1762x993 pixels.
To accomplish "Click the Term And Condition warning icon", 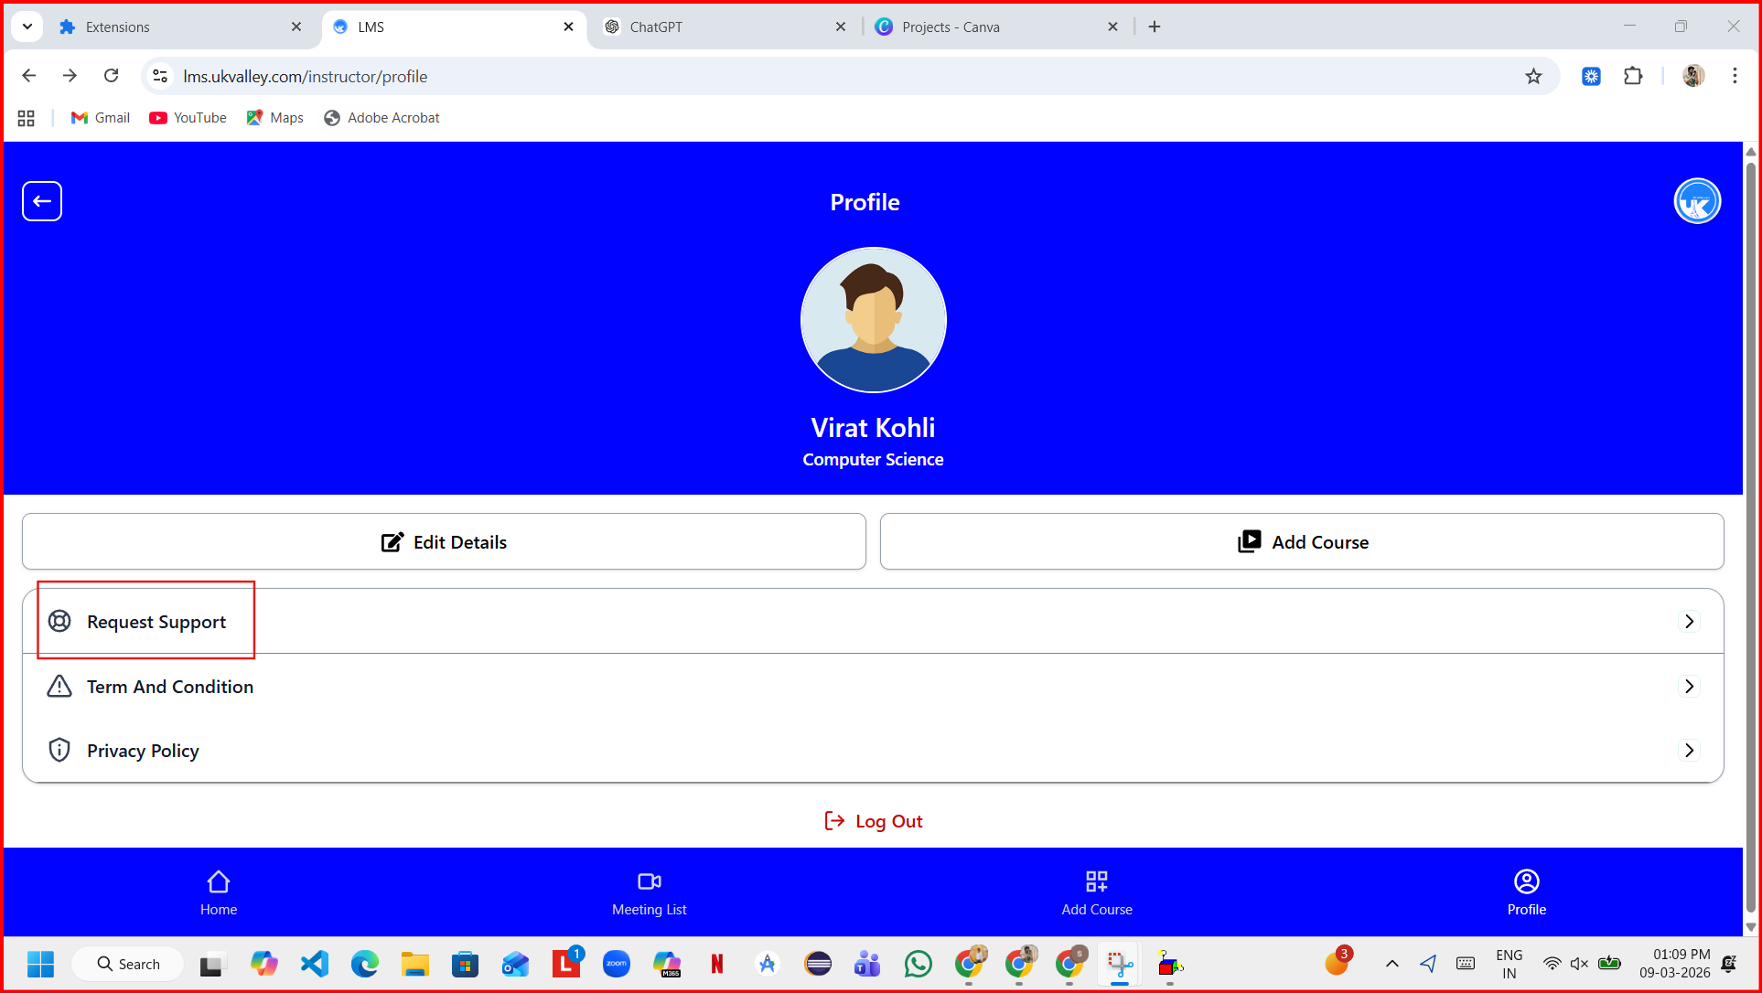I will pos(59,687).
